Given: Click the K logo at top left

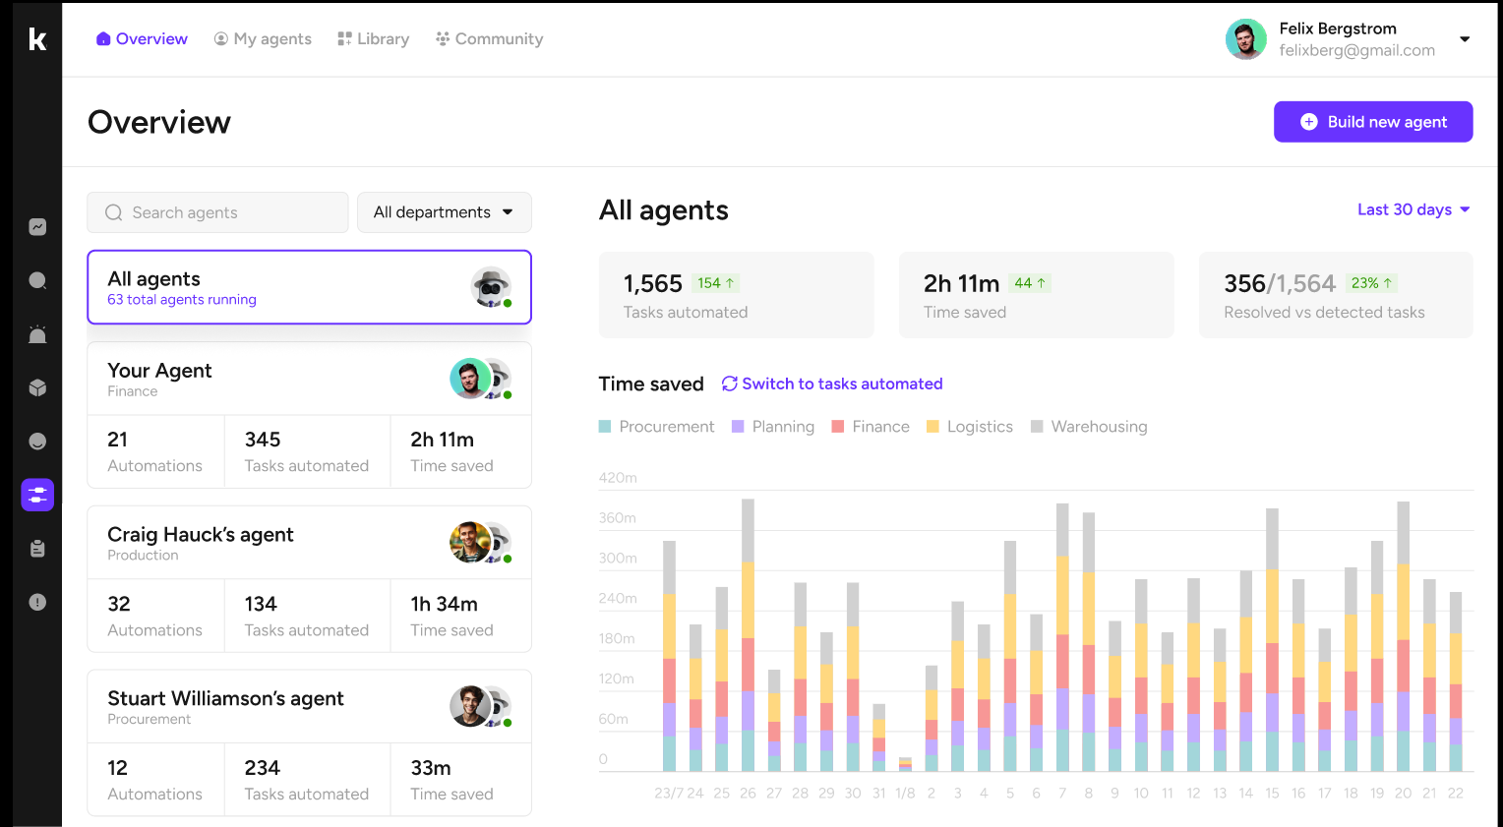Looking at the screenshot, I should [x=37, y=39].
